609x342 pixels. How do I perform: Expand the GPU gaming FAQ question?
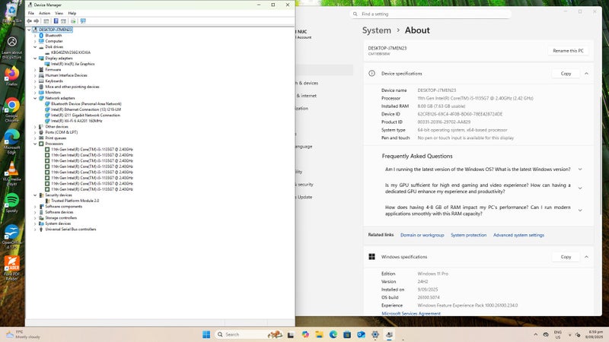point(580,189)
